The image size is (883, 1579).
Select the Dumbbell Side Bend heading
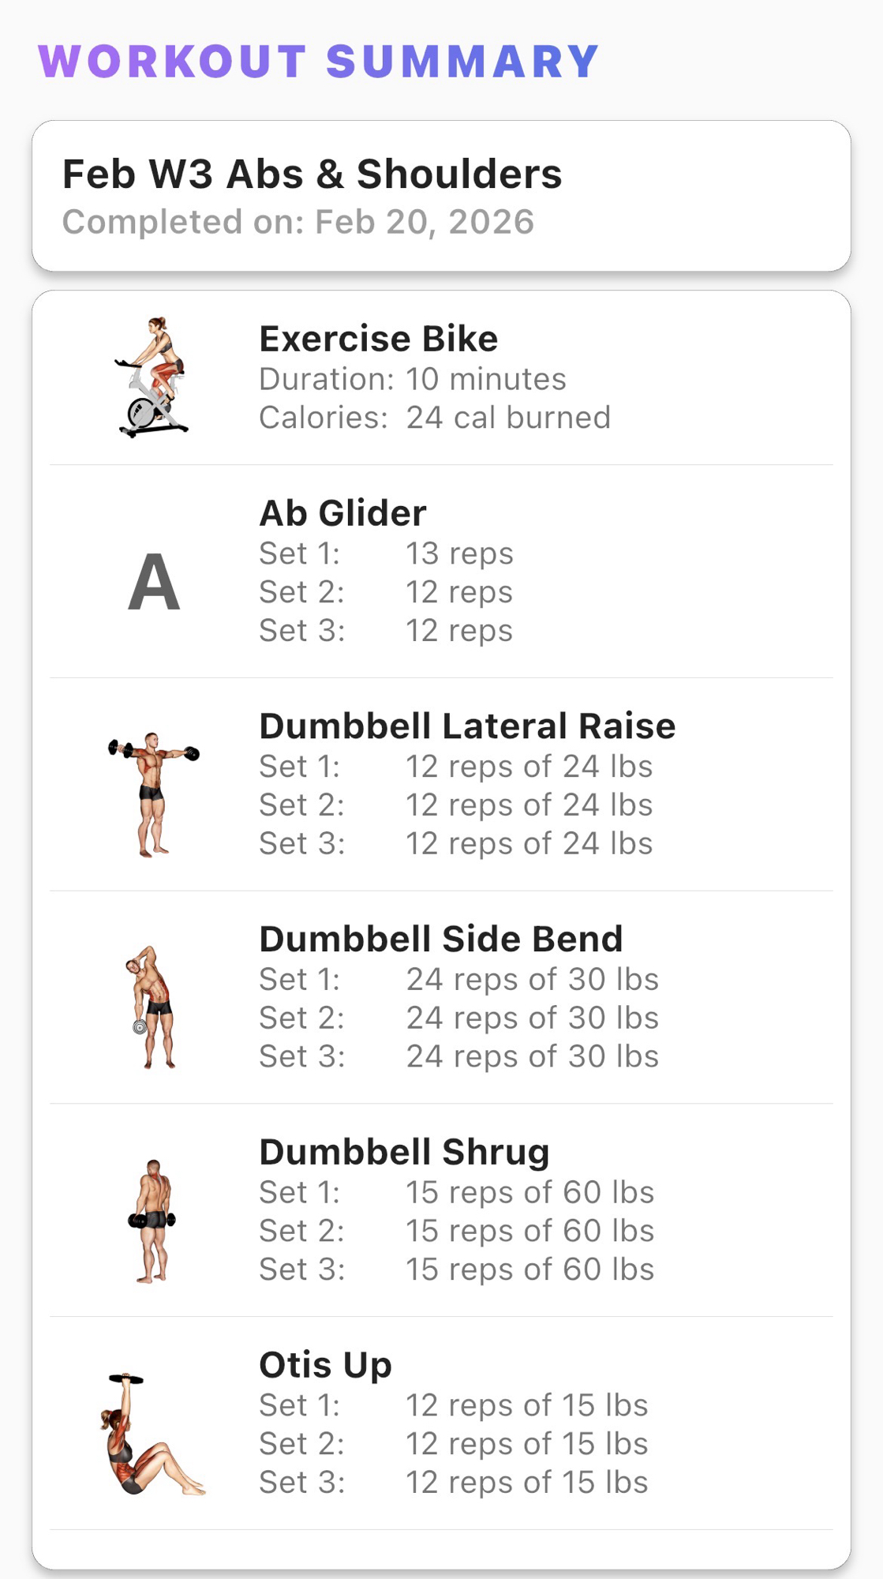(440, 940)
